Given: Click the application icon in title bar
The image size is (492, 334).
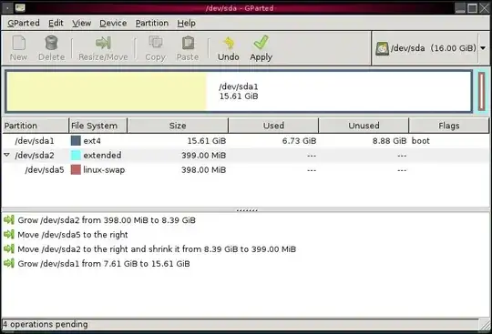Looking at the screenshot, I should tap(20, 7).
